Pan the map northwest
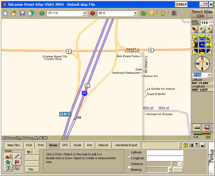 (x=195, y=37)
